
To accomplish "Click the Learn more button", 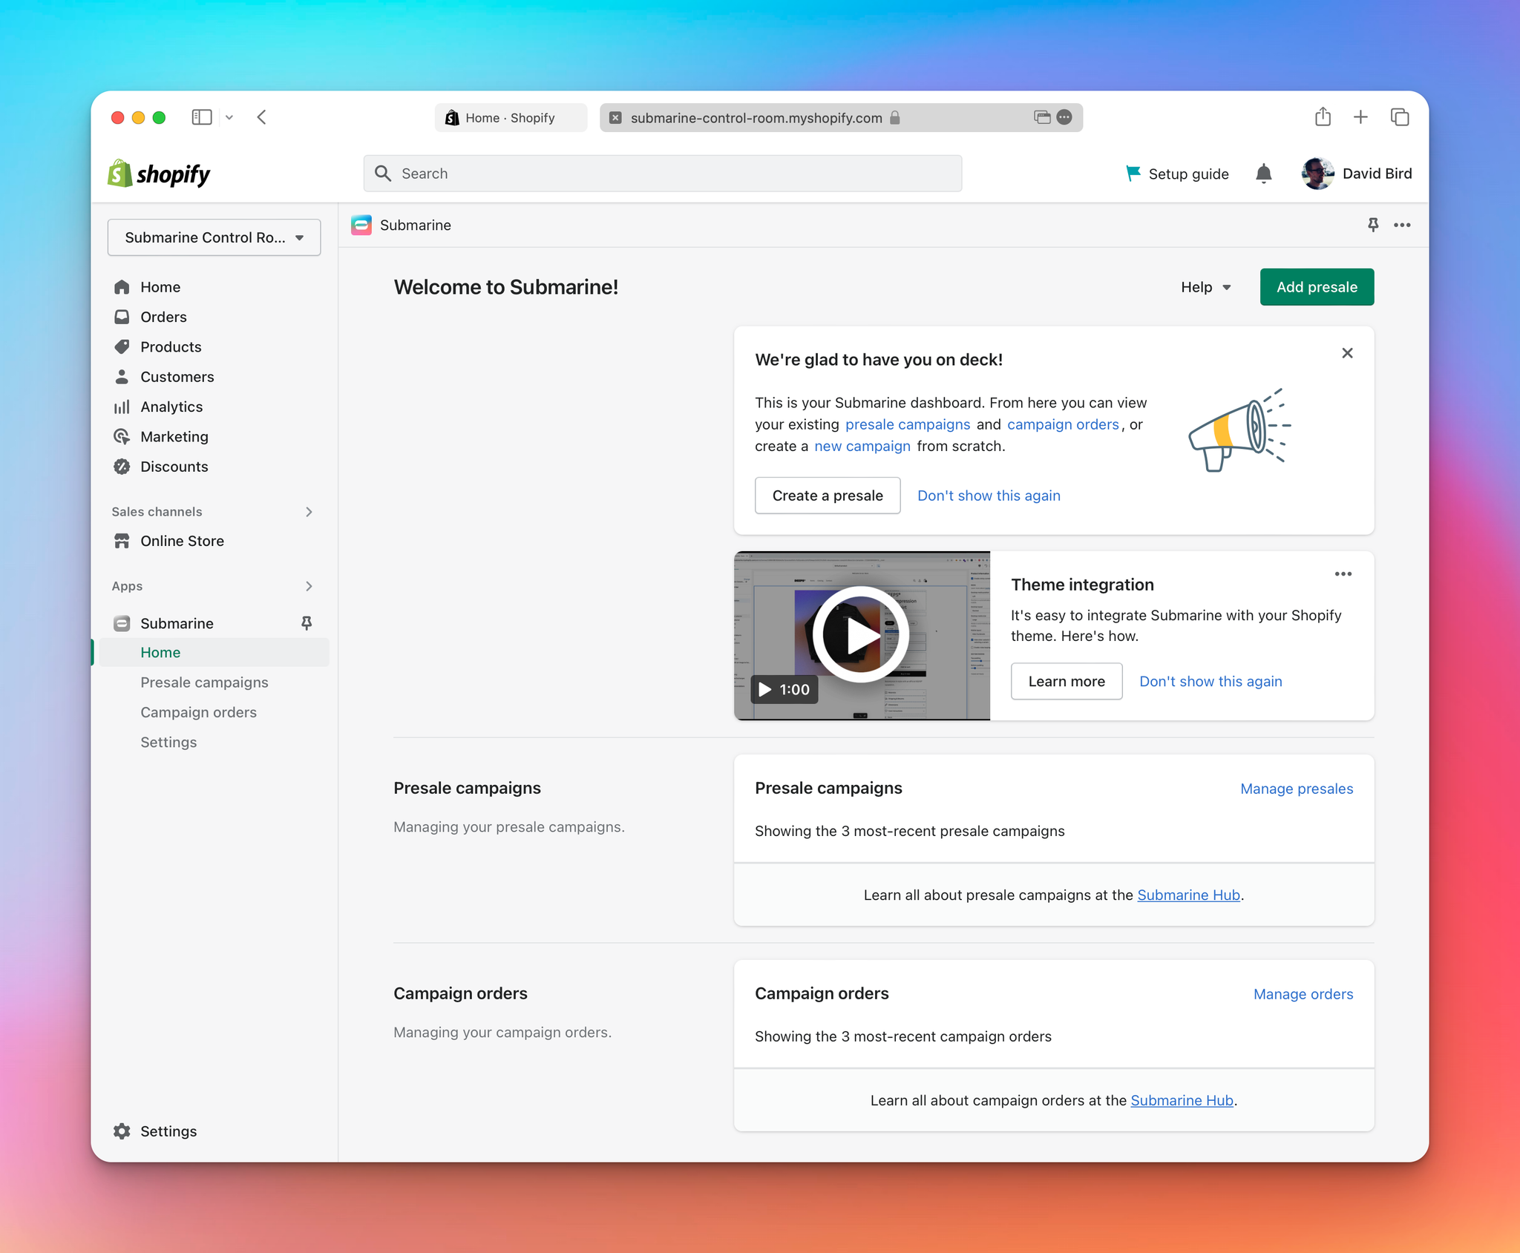I will point(1067,681).
